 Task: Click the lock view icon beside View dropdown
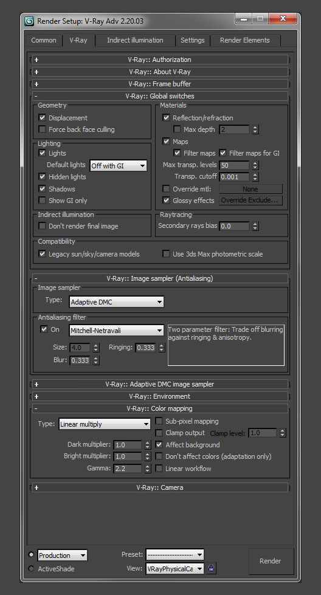click(x=212, y=568)
